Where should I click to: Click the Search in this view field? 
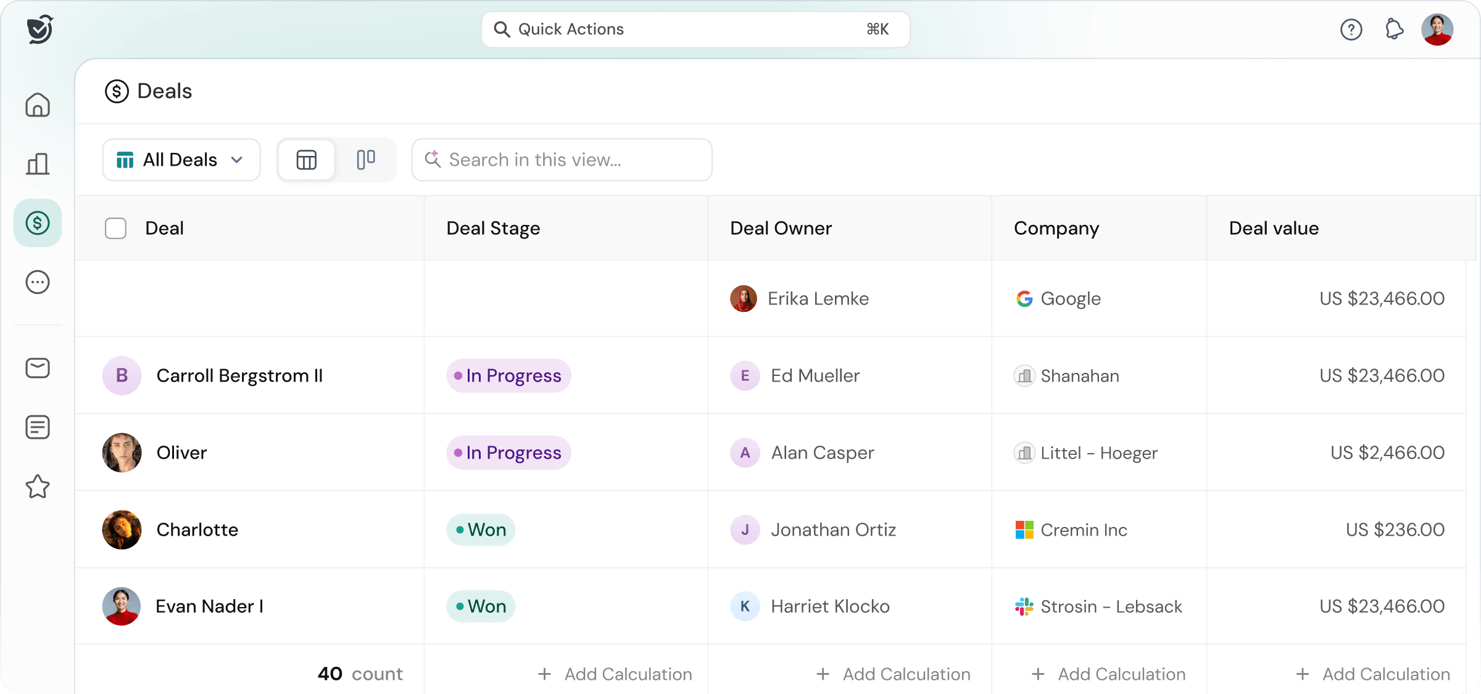562,160
